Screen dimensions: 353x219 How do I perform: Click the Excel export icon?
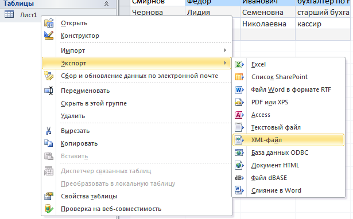click(x=239, y=64)
